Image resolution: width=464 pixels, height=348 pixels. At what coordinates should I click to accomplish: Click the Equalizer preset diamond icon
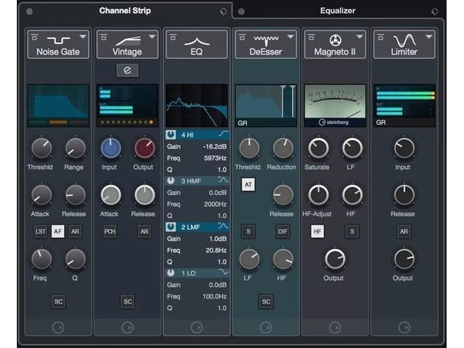pyautogui.click(x=434, y=12)
